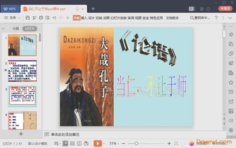The height and width of the screenshot is (148, 236).
Task: Start slideshow with orange play button
Action: coord(98,143)
